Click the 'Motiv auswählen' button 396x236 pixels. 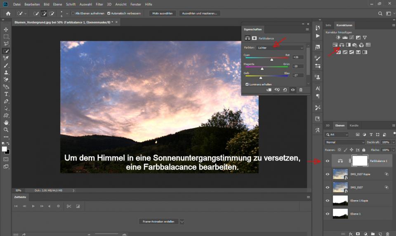[x=163, y=14]
